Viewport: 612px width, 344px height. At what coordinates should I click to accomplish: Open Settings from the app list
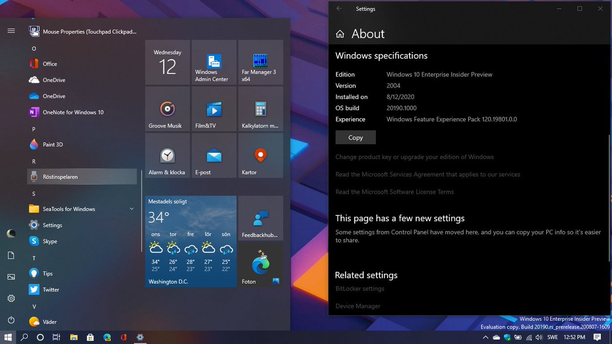pos(82,225)
